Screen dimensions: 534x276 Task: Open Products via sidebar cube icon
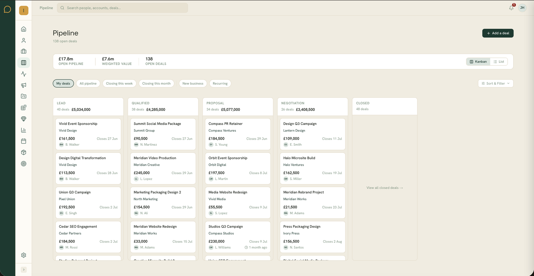click(x=24, y=152)
